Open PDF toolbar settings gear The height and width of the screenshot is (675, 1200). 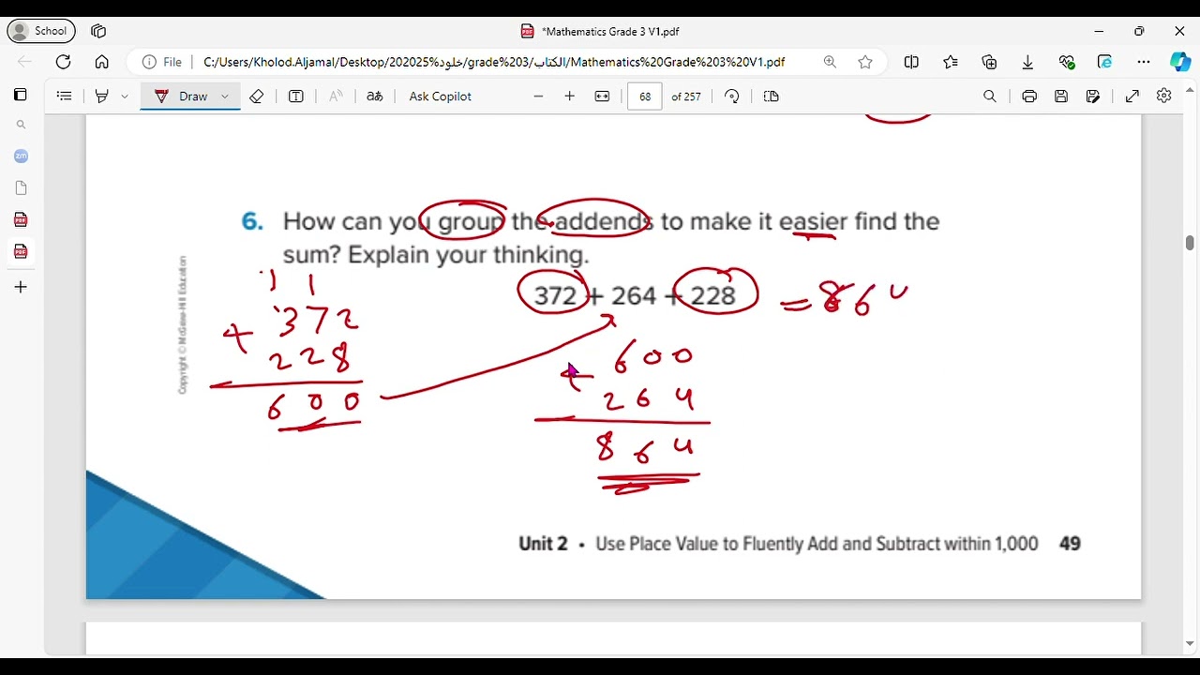click(x=1164, y=97)
